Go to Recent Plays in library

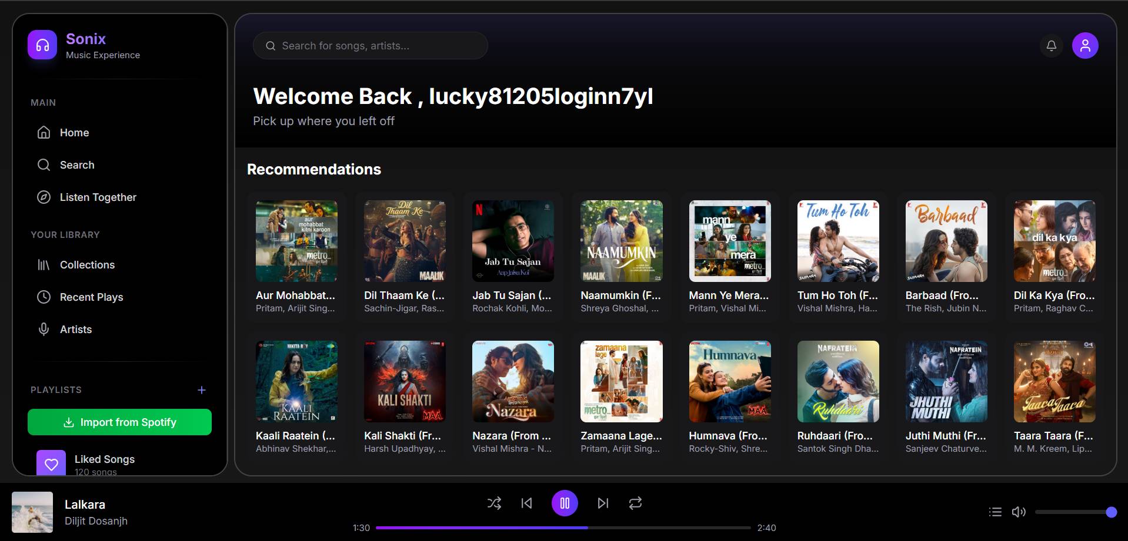coord(91,297)
